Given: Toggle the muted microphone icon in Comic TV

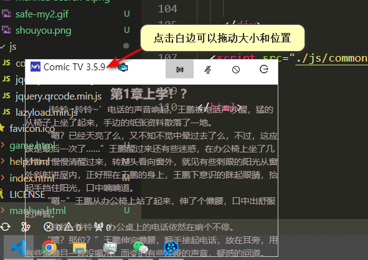Looking at the screenshot, I should [x=208, y=70].
